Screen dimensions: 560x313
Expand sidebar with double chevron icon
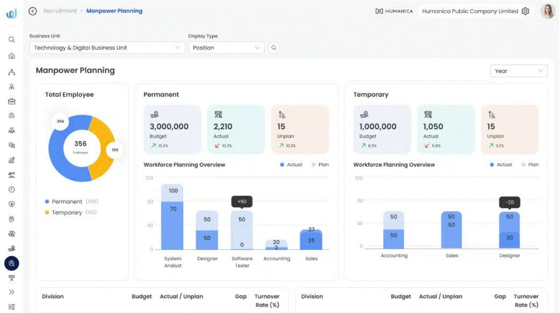(12, 292)
